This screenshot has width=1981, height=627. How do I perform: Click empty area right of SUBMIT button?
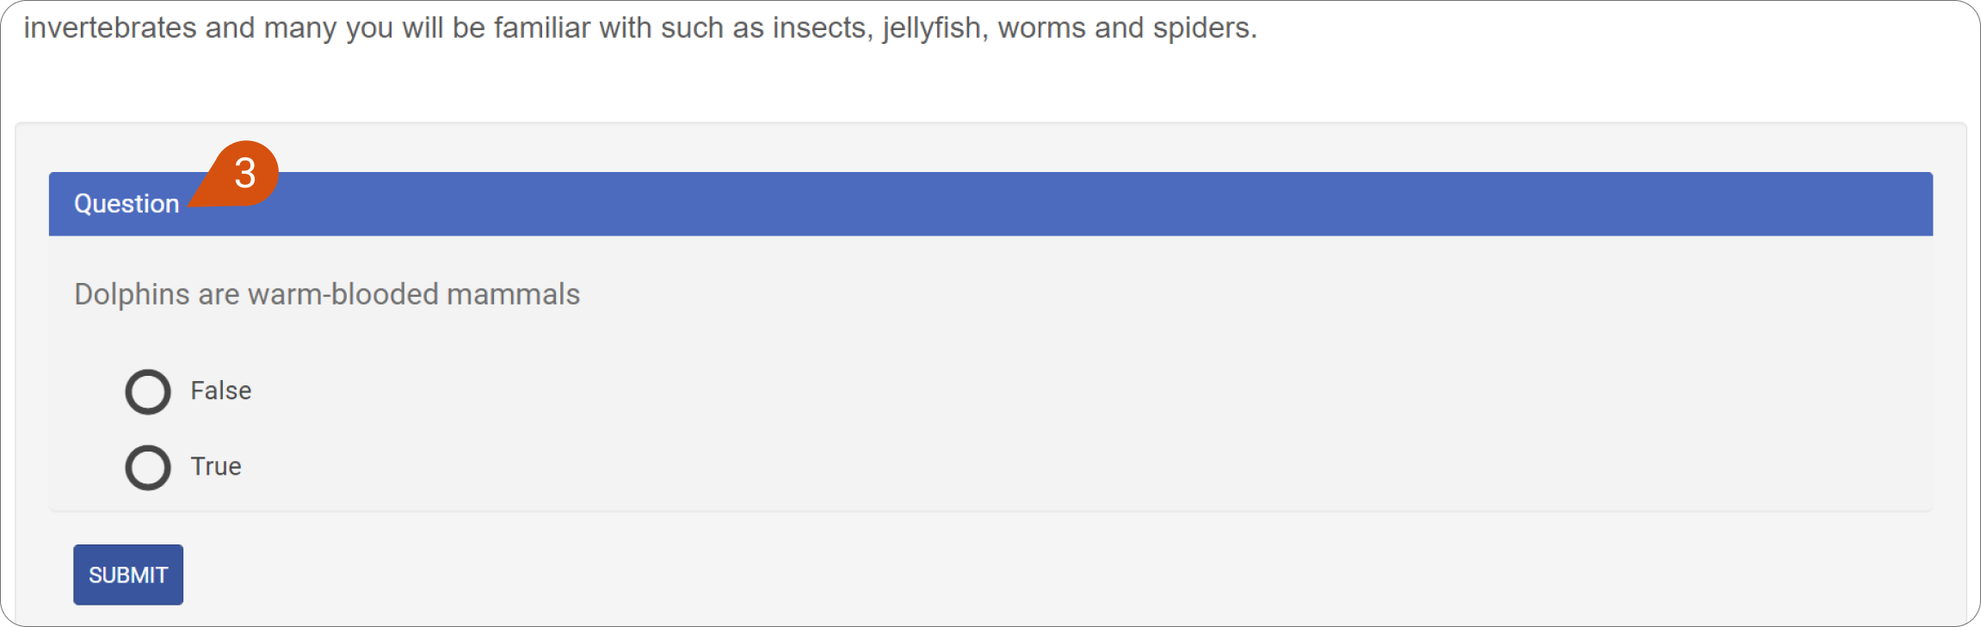(1033, 575)
